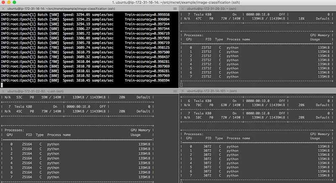
Task: Click the value Train-accuracy=0.998437
Action: 147,57
